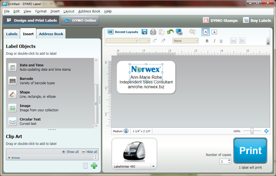Click Label Objects list scrollbar thumb
This screenshot has width=276, height=176.
coord(96,104)
